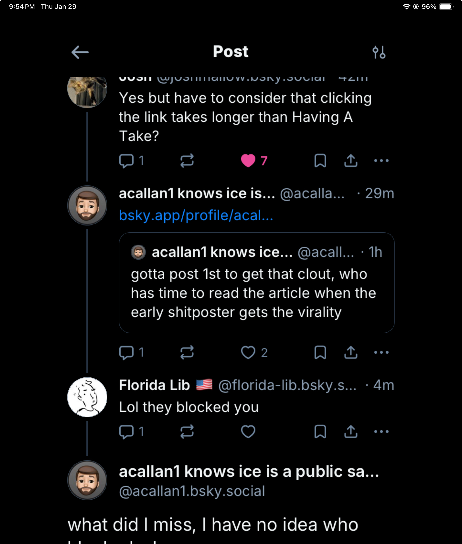Share Florida Lib's post
The image size is (462, 544).
point(351,431)
